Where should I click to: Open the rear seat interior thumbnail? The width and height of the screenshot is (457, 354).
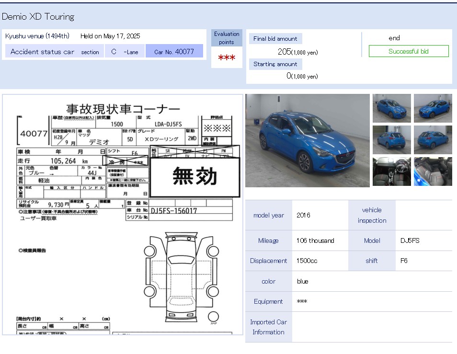coord(433,171)
